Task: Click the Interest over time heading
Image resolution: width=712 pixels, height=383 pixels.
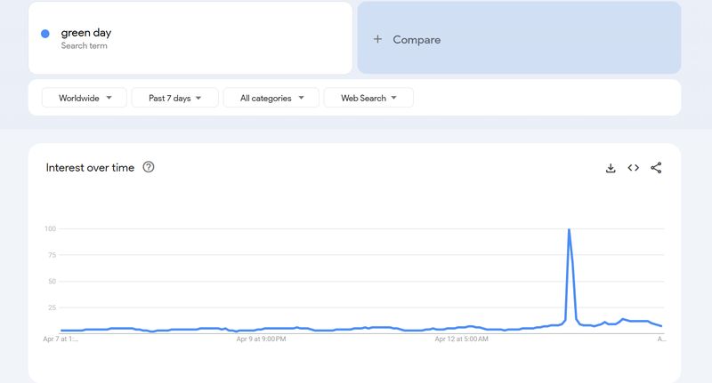Action: click(91, 168)
